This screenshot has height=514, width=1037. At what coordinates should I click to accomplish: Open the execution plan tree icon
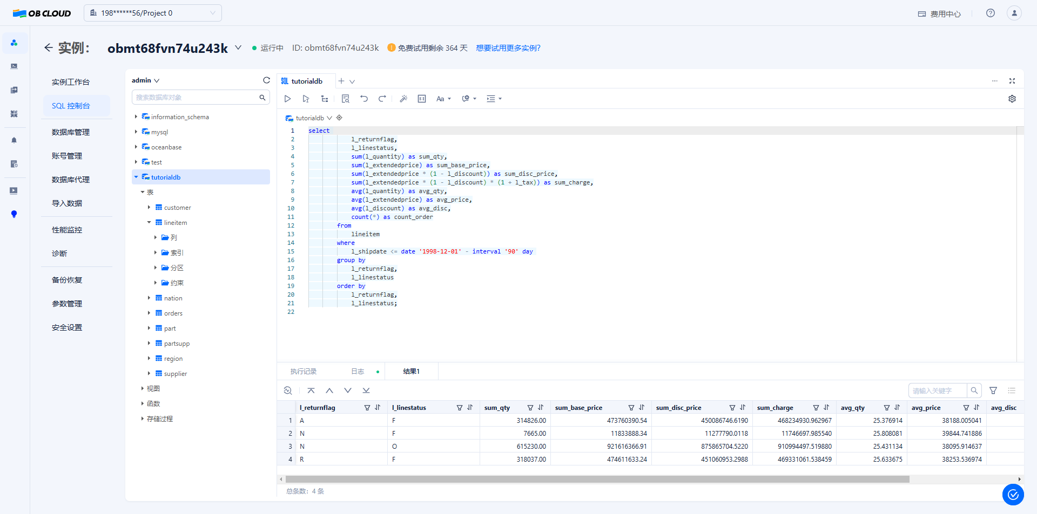click(325, 99)
